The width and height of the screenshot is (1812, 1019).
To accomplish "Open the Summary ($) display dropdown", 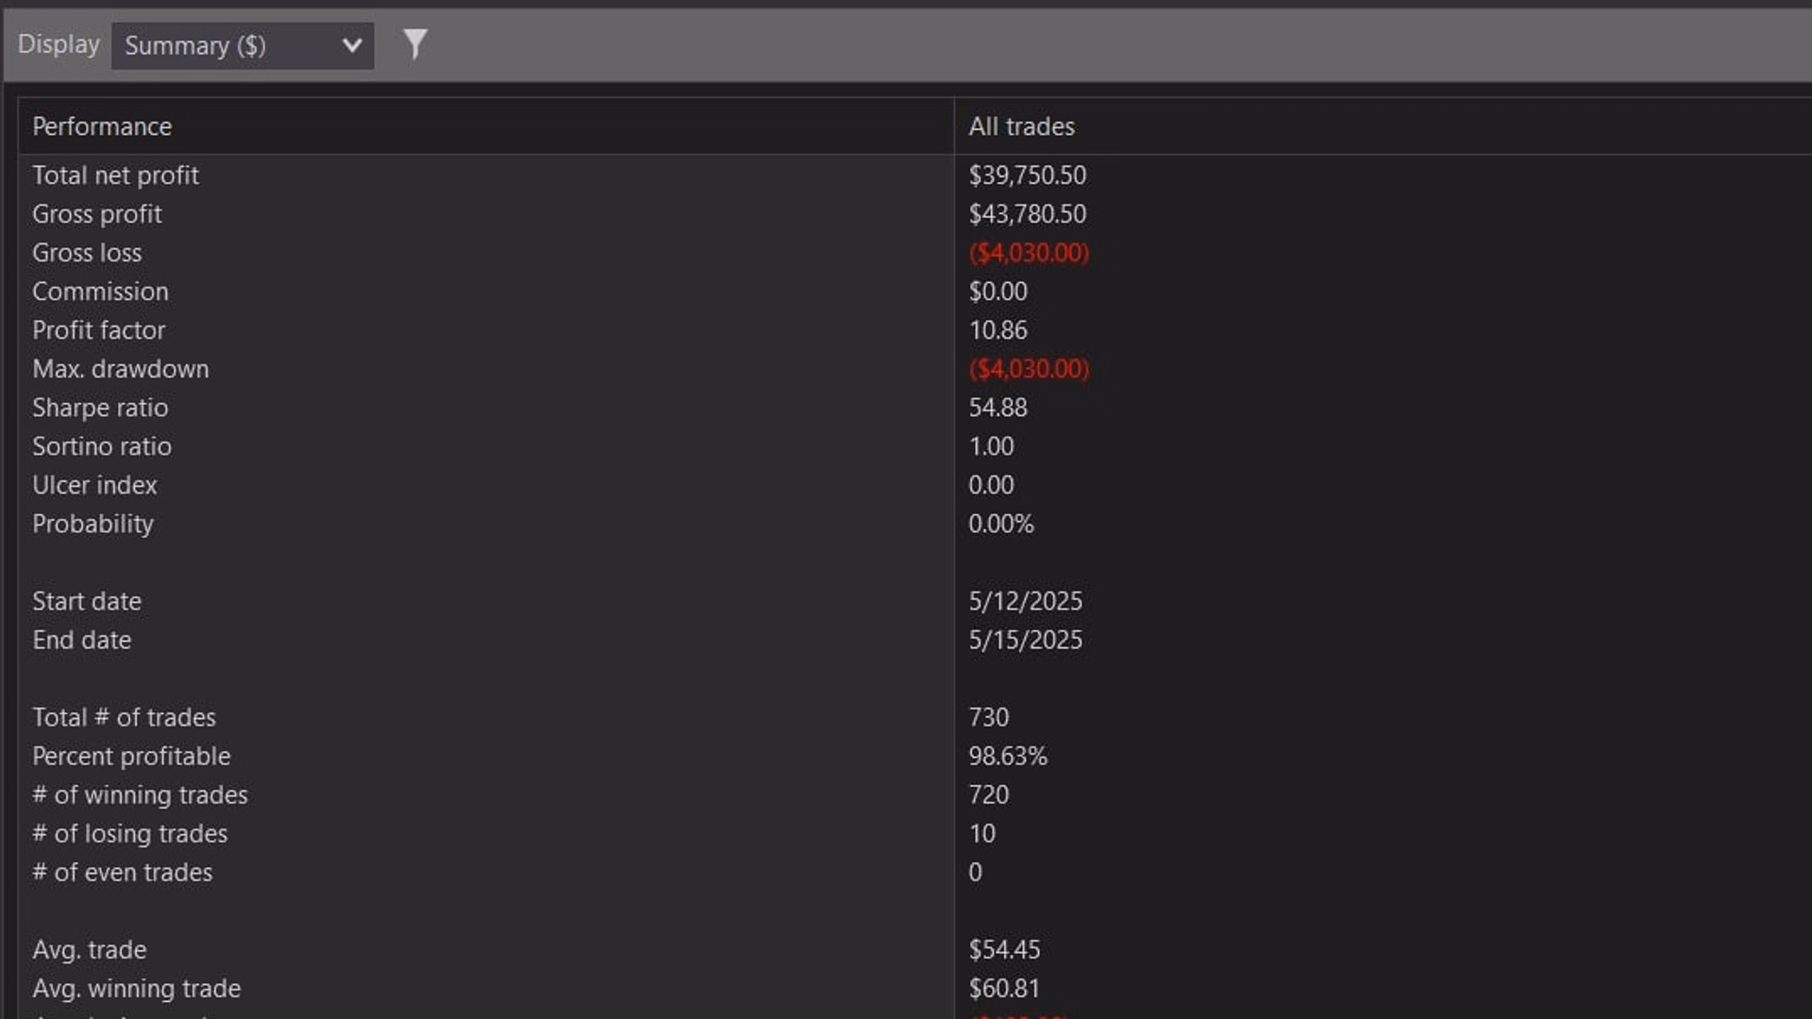I will click(x=226, y=45).
